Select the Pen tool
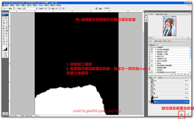Viewport: 194px width, 119px height. (x=4, y=36)
